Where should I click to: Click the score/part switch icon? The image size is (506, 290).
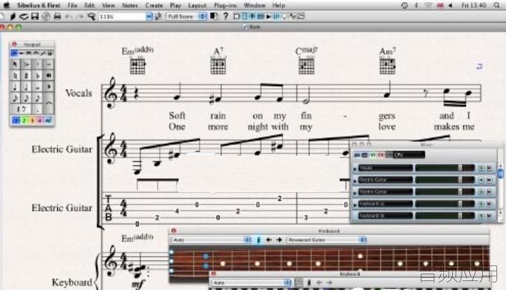[x=213, y=16]
